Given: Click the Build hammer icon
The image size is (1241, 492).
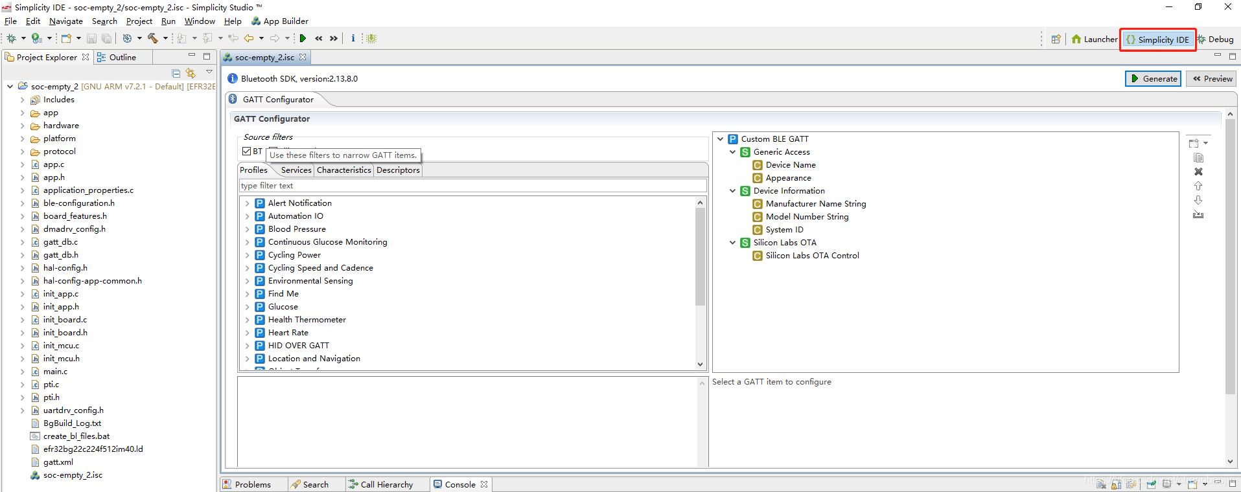Looking at the screenshot, I should tap(153, 38).
